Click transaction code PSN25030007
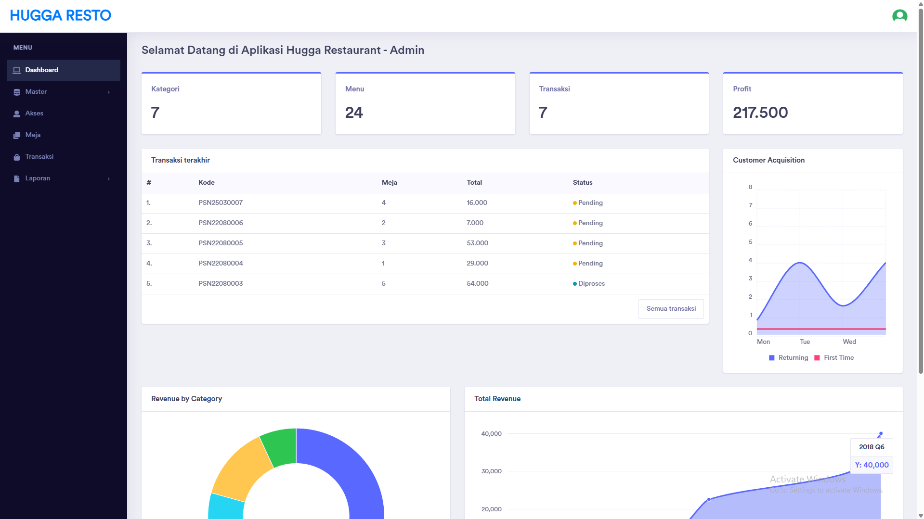 pyautogui.click(x=221, y=203)
